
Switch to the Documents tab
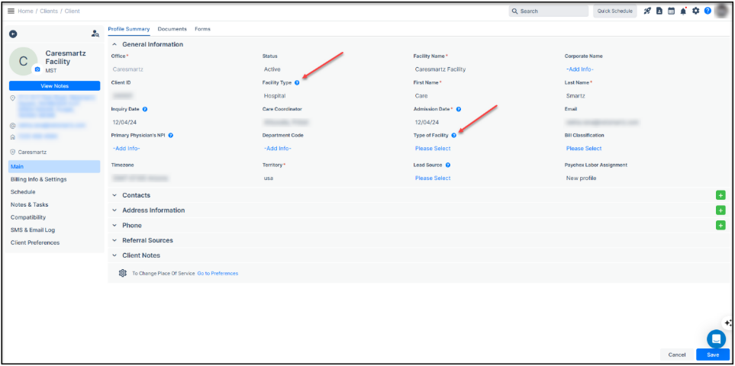pos(172,29)
